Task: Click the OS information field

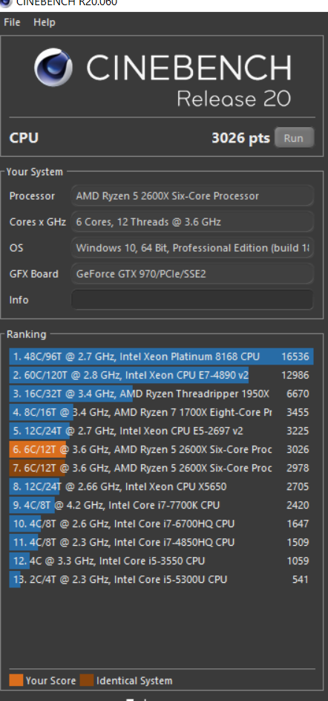Action: click(192, 248)
